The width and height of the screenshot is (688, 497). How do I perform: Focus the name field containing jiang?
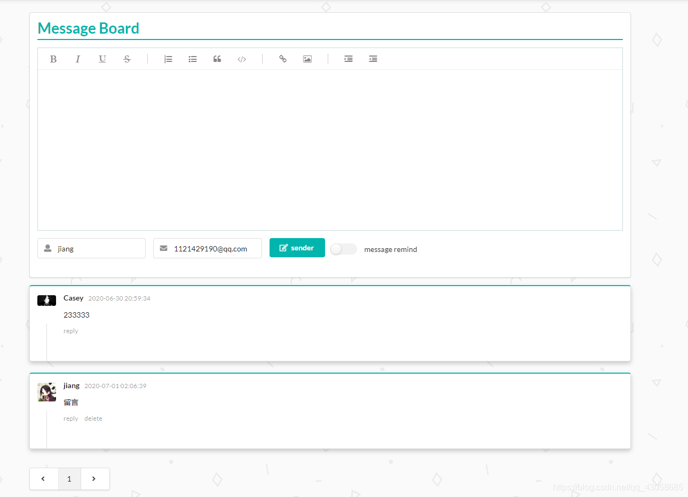pyautogui.click(x=91, y=248)
